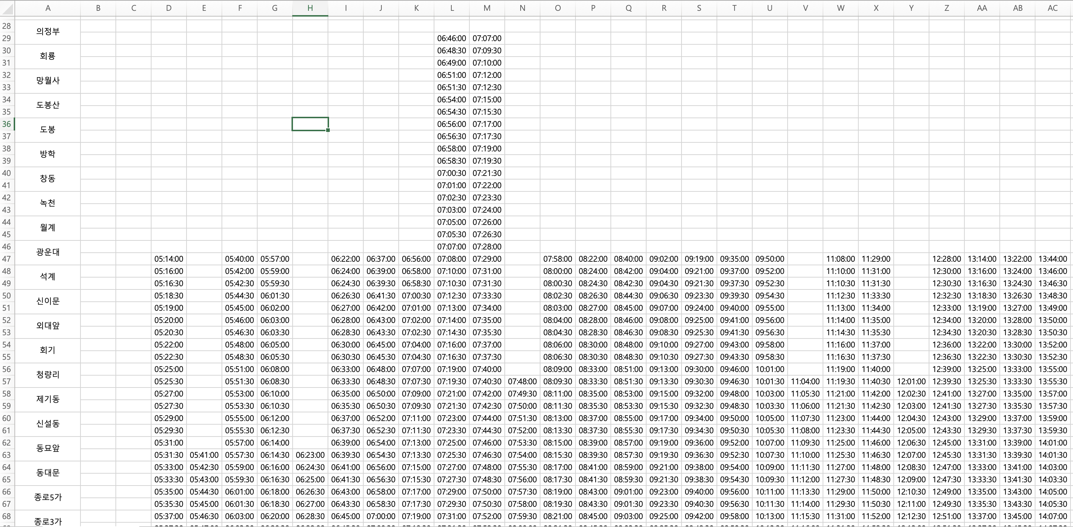The width and height of the screenshot is (1073, 527).
Task: Select column AC header
Action: coord(1052,8)
